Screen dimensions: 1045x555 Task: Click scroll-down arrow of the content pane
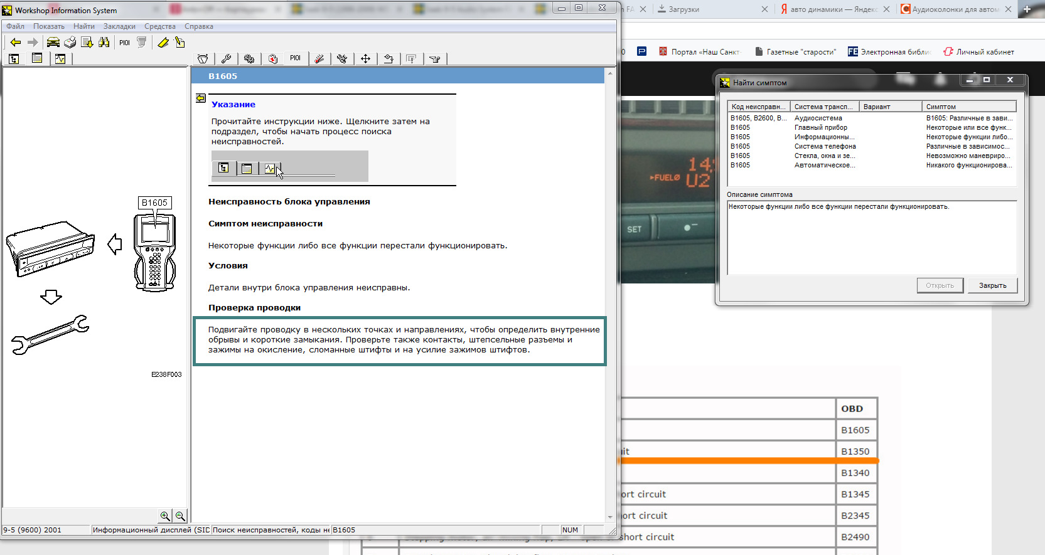click(x=610, y=517)
